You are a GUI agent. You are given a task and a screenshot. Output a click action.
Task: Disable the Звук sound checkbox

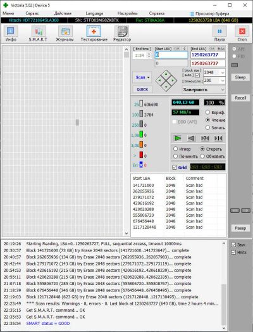(x=233, y=245)
